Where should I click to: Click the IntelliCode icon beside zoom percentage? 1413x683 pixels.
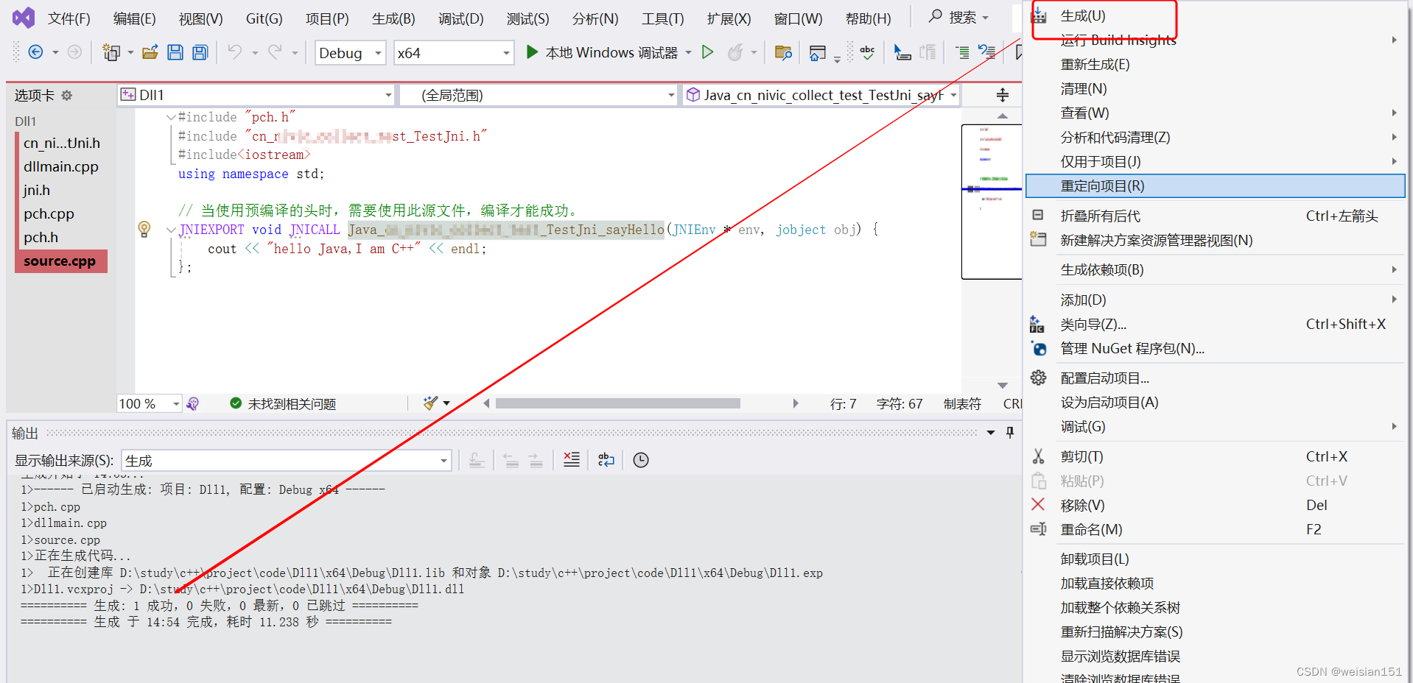[193, 403]
